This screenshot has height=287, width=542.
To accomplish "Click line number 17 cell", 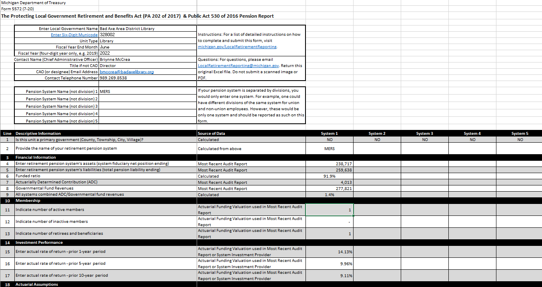I will pyautogui.click(x=7, y=275).
